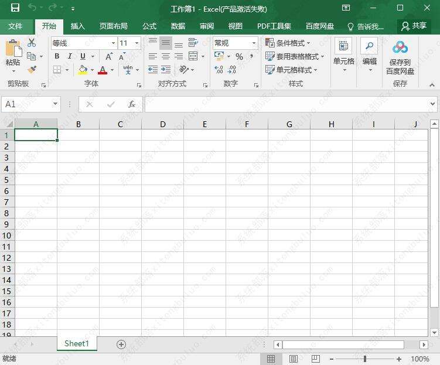Open 单元格样式 menu
The width and height of the screenshot is (440, 365).
[x=291, y=70]
